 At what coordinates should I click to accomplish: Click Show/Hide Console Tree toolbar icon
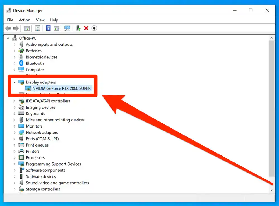[27, 28]
